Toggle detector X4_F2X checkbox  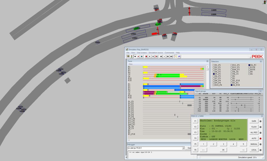(232, 85)
